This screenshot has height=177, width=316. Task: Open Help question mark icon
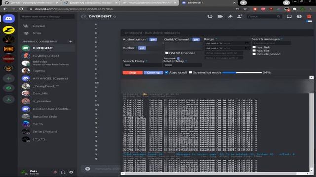point(299,16)
